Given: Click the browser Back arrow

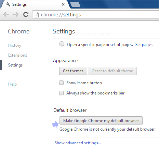Looking at the screenshot, I should point(6,14).
